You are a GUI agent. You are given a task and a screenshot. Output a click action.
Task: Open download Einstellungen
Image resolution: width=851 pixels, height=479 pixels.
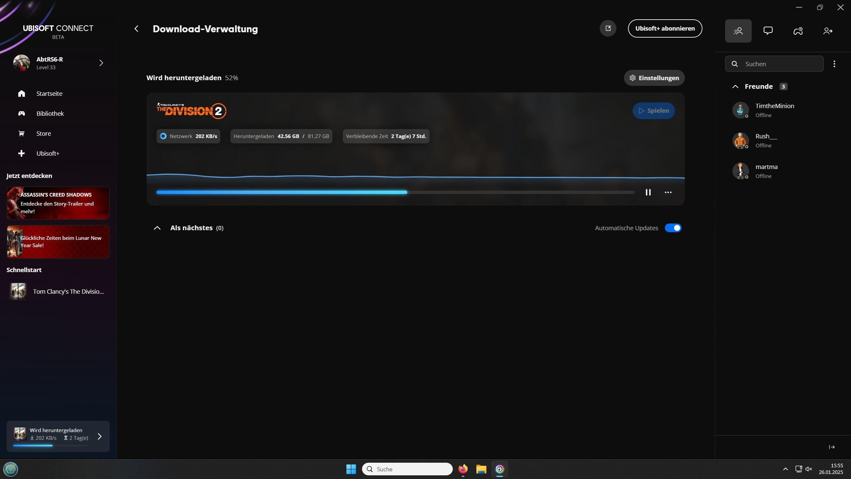(x=654, y=78)
